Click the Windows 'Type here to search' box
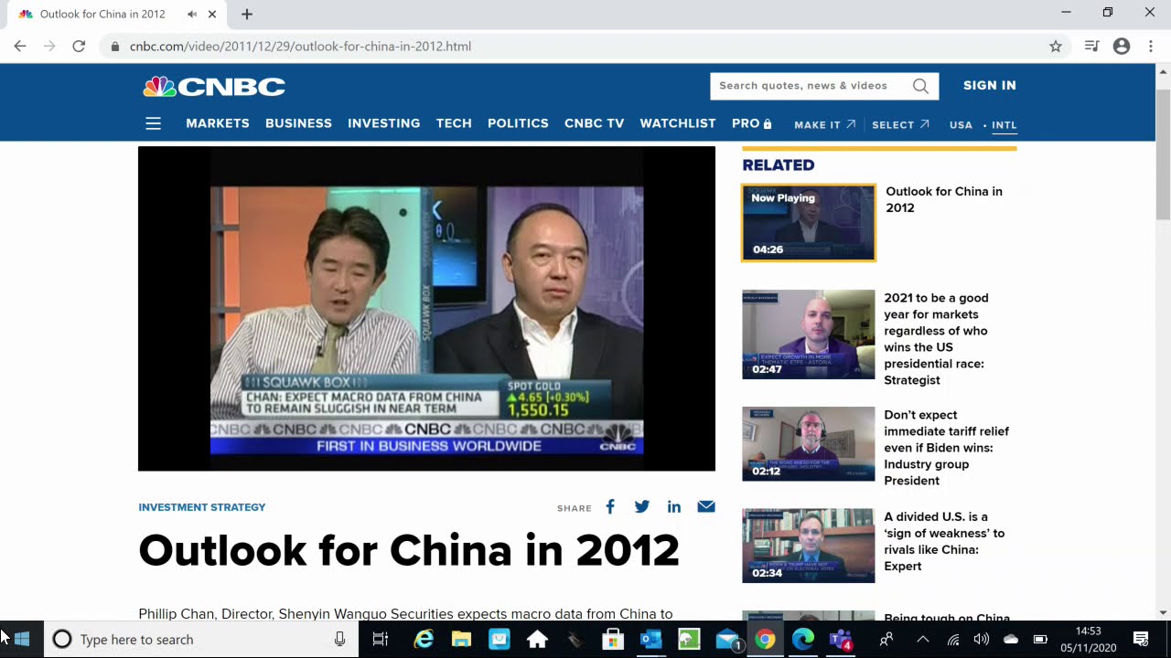 pos(200,640)
